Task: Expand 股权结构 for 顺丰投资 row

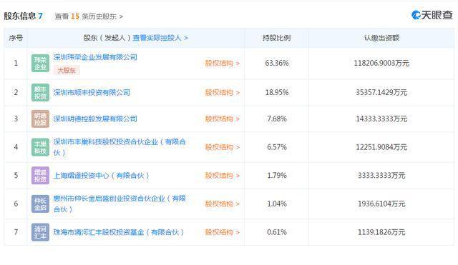Action: pyautogui.click(x=223, y=92)
